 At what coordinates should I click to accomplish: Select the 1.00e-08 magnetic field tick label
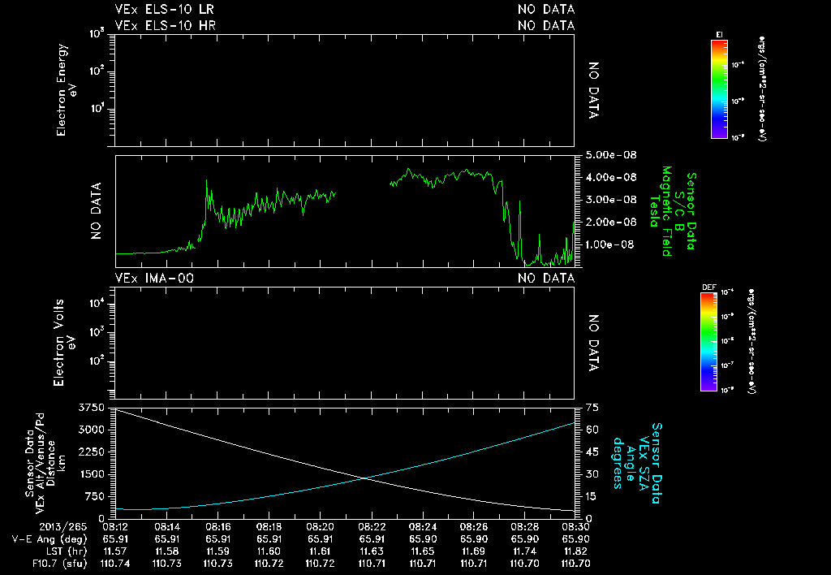(609, 244)
